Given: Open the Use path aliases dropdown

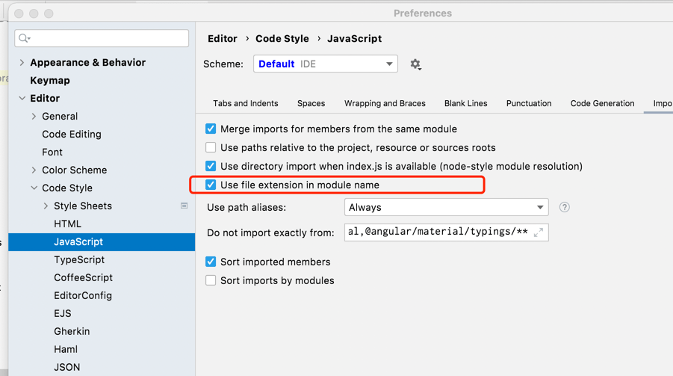Looking at the screenshot, I should 447,207.
